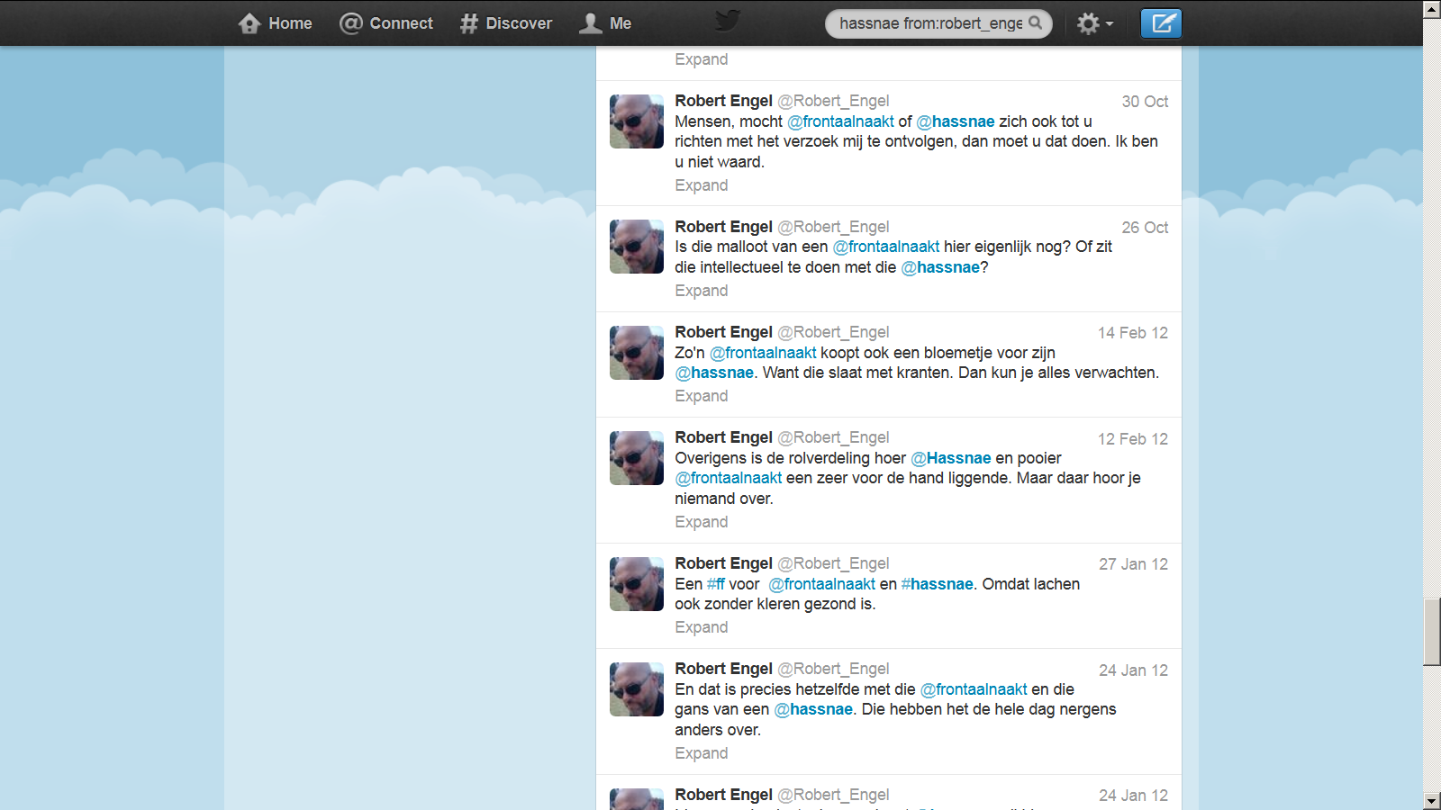This screenshot has height=810, width=1441.
Task: Click the search magnifier icon
Action: [x=1036, y=22]
